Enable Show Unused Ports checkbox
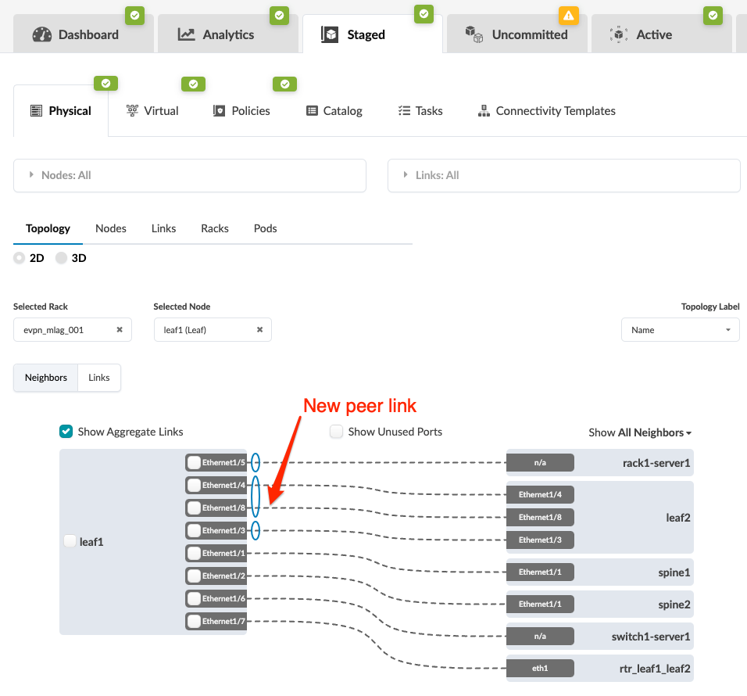This screenshot has width=747, height=696. click(336, 432)
